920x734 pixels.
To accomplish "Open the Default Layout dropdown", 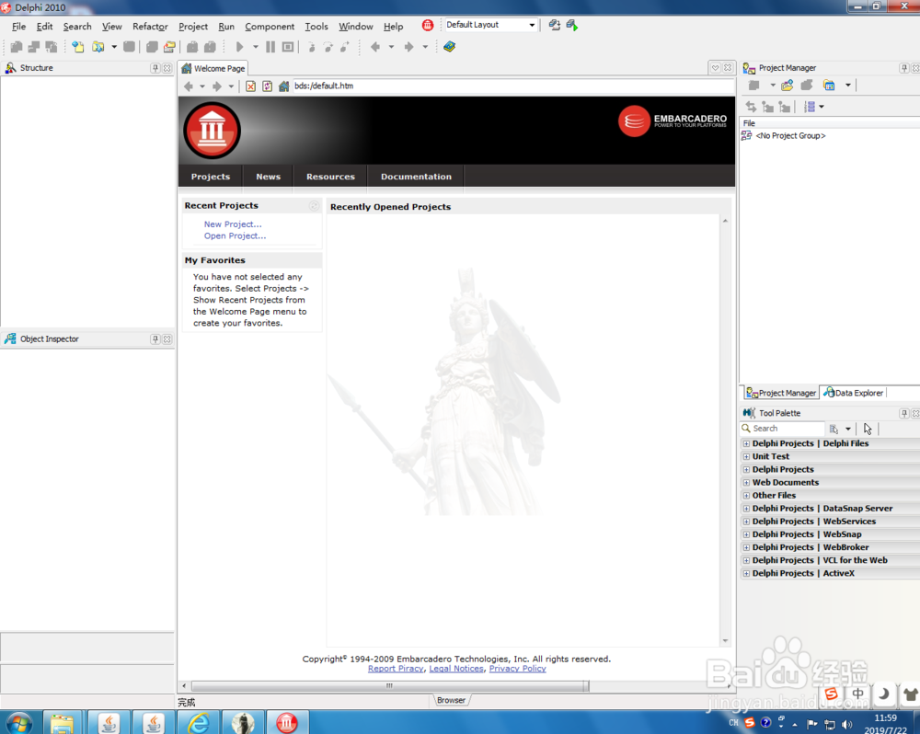I will (x=532, y=25).
